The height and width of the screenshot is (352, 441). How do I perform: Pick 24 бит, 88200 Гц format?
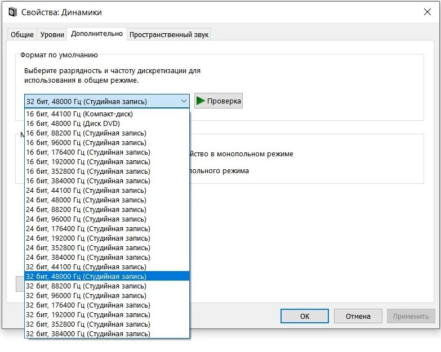pos(107,209)
